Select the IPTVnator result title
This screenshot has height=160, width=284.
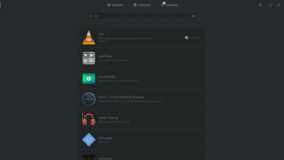(x=105, y=138)
